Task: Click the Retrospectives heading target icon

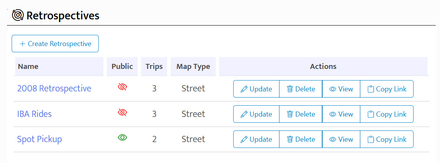Action: pos(18,15)
